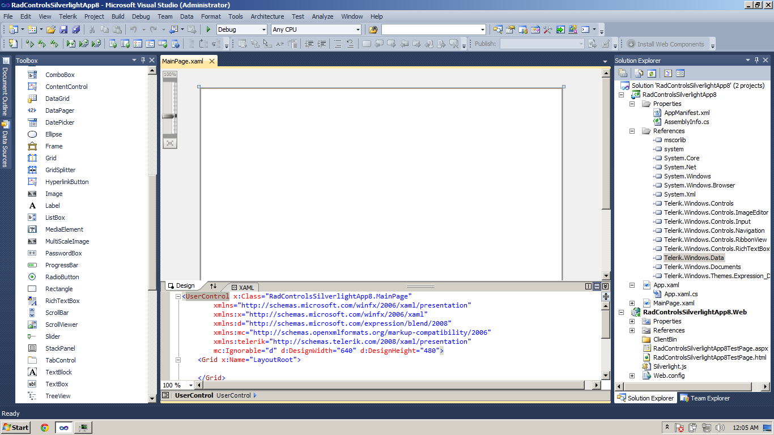This screenshot has height=435, width=774.
Task: Click the View Code icon in Solution Explorer
Action: [x=668, y=73]
